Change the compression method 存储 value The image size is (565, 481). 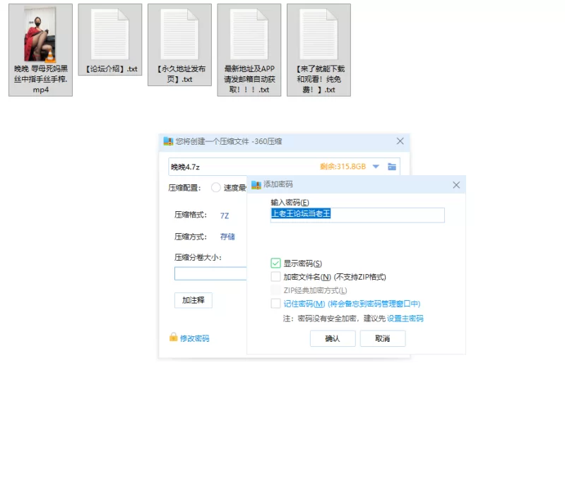point(227,237)
